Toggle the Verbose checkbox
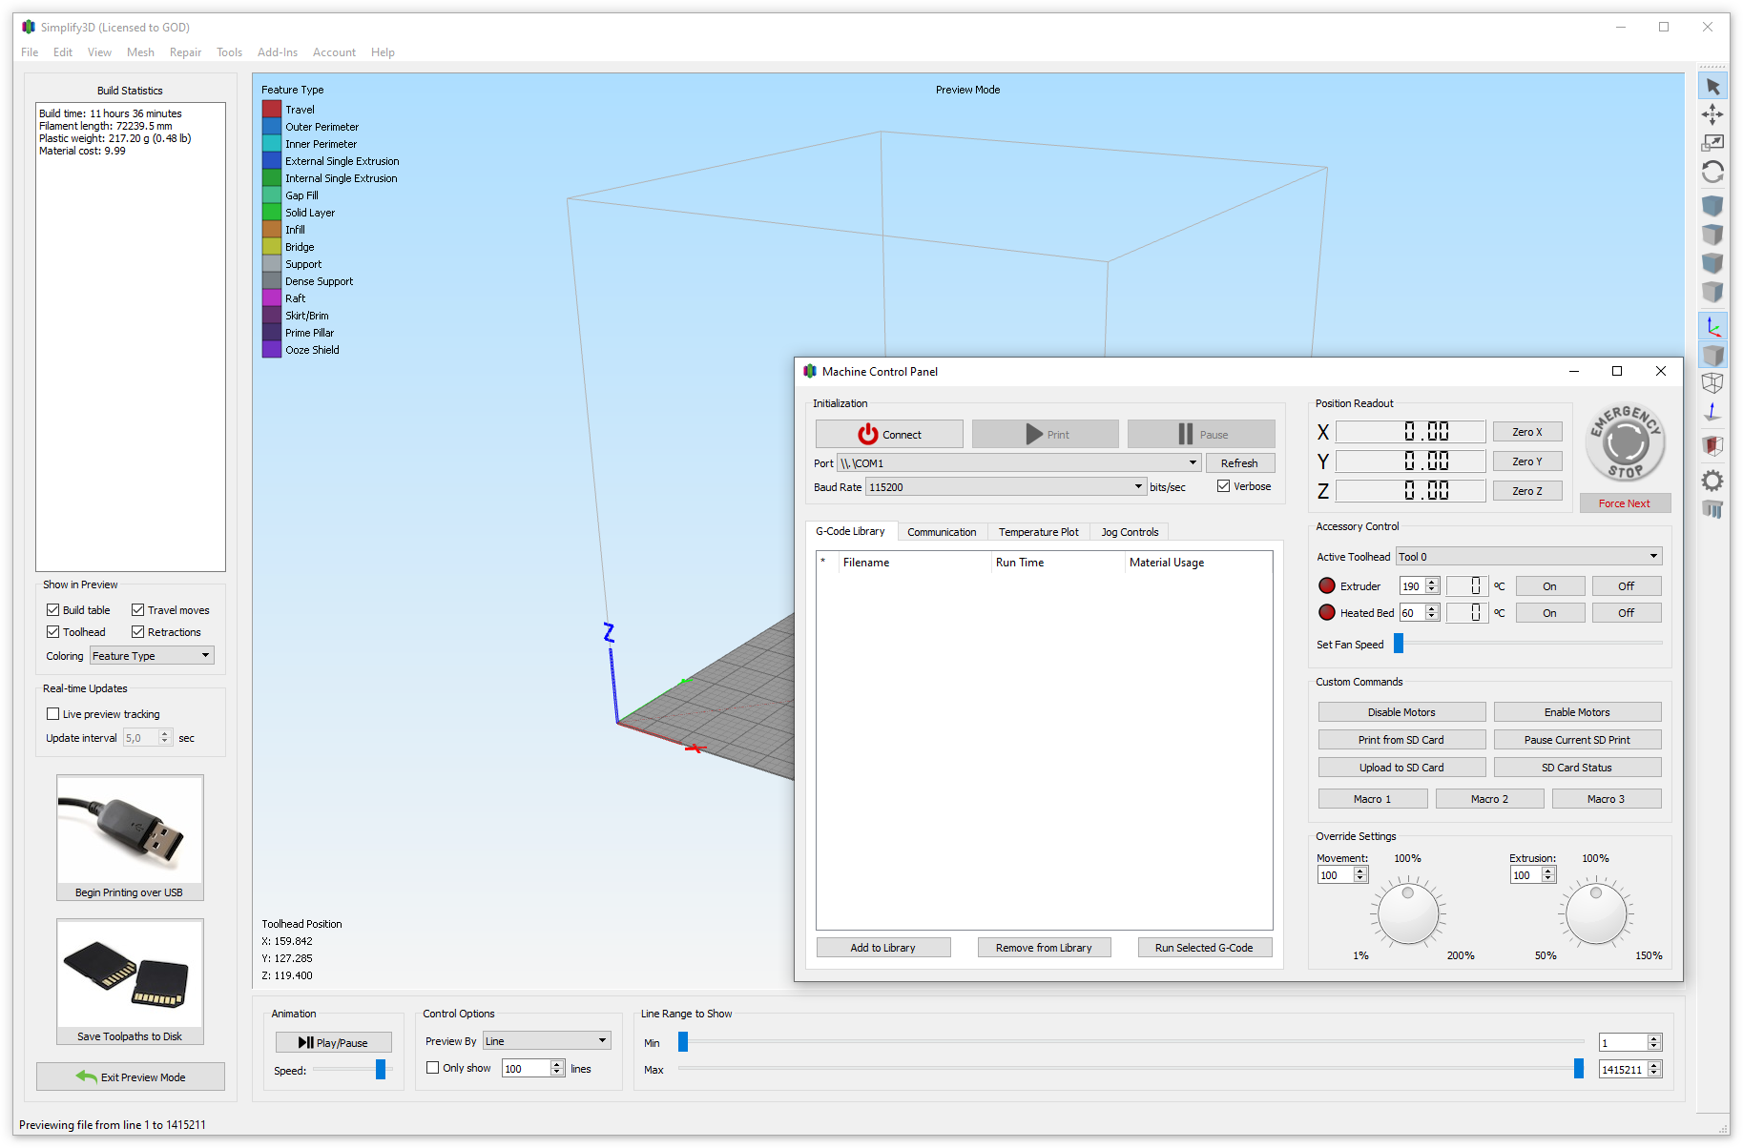This screenshot has width=1743, height=1148. tap(1223, 485)
